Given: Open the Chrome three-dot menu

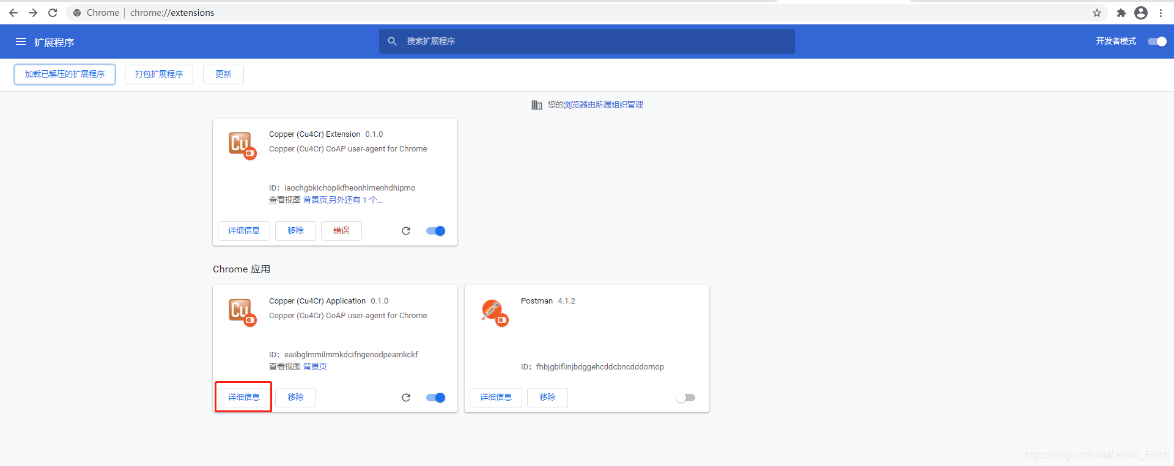Looking at the screenshot, I should click(1161, 13).
